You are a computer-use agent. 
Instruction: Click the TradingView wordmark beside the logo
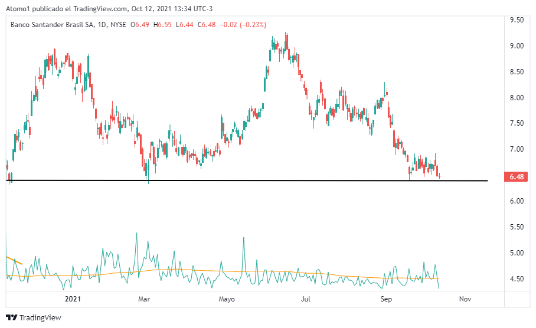click(x=40, y=318)
